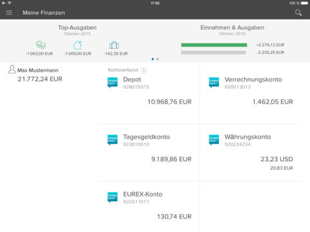Viewport: 310px width, 232px height.
Task: Tap the airplane mode status icon
Action: click(3, 3)
